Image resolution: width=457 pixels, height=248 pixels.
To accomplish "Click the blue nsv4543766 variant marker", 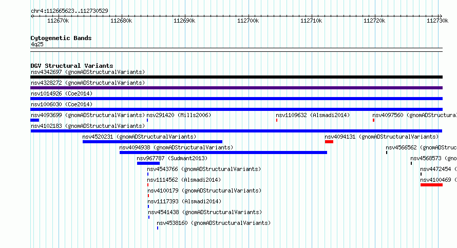I will point(148,174).
